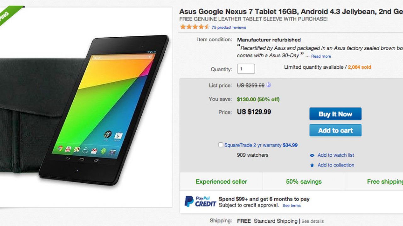Select the Experienced seller tab
This screenshot has width=403, height=226.
pyautogui.click(x=221, y=182)
